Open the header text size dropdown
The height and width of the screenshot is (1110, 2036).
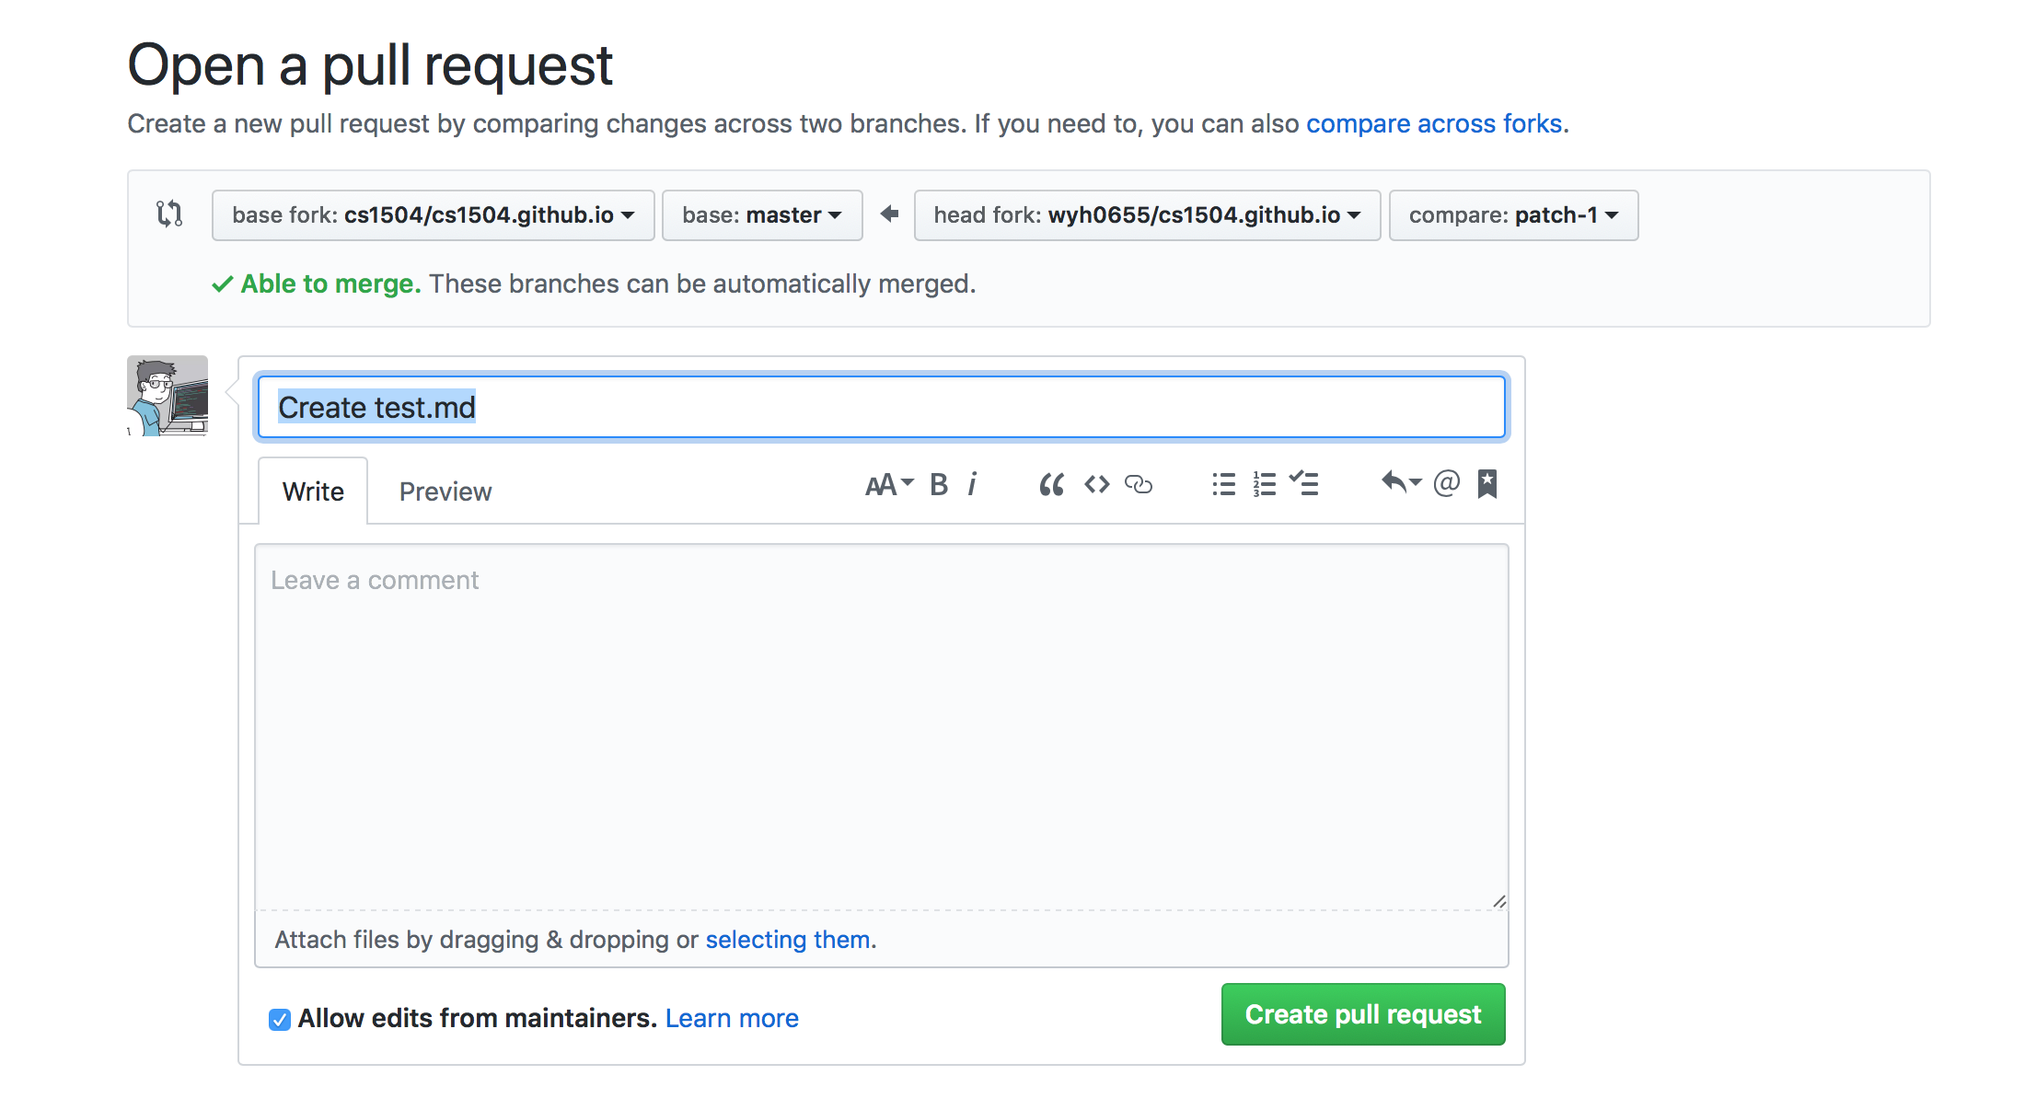pos(888,484)
